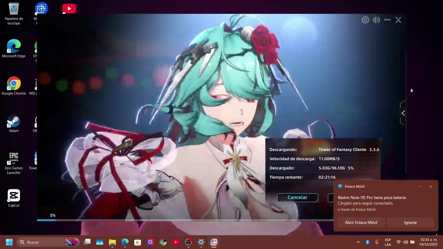This screenshot has width=443, height=249.
Task: Open Task View in the taskbar
Action: click(x=87, y=242)
